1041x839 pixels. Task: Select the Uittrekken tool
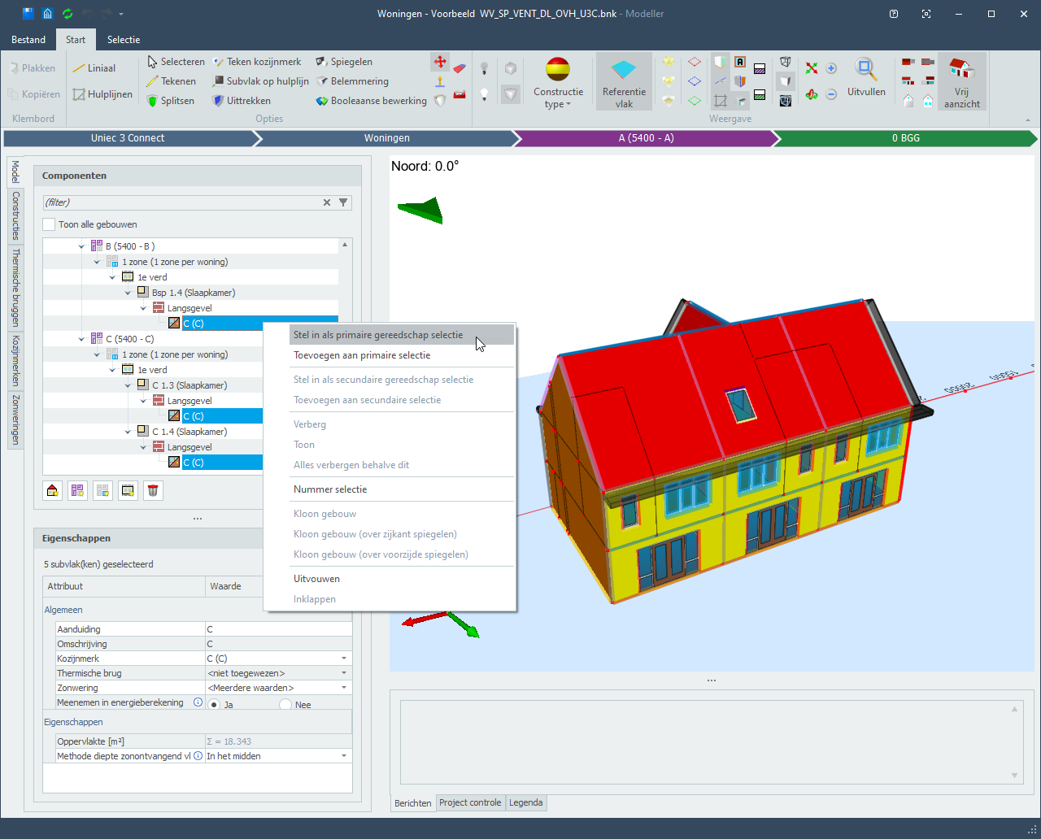point(241,101)
